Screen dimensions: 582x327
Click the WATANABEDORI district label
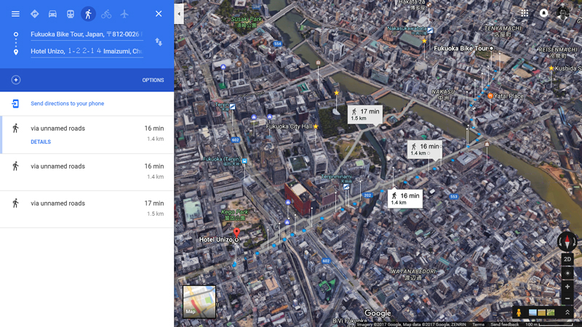[412, 274]
